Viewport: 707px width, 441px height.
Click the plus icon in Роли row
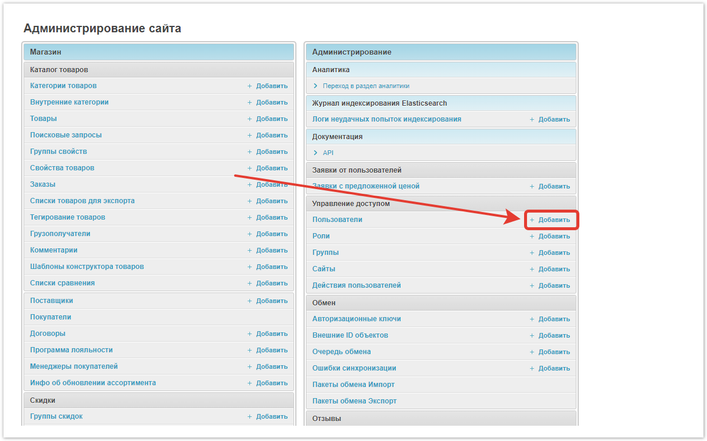(x=532, y=237)
